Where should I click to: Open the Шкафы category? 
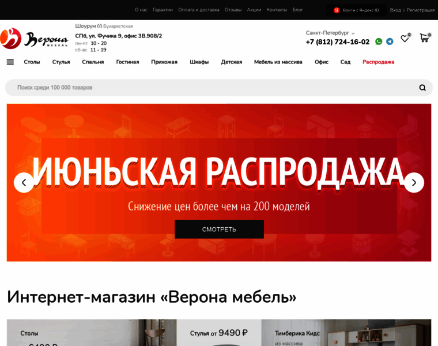click(x=199, y=62)
